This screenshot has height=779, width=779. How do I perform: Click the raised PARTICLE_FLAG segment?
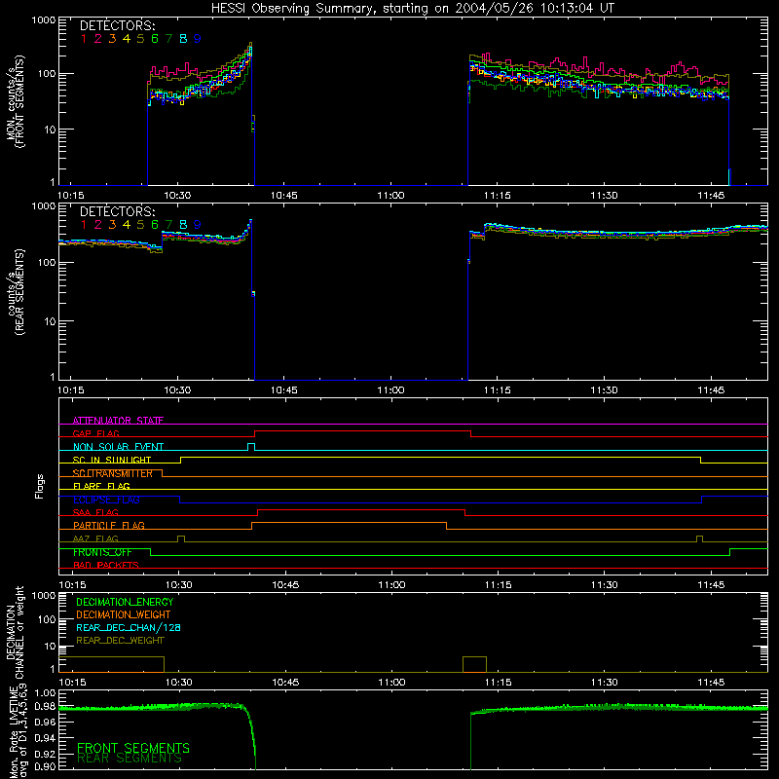pos(349,523)
